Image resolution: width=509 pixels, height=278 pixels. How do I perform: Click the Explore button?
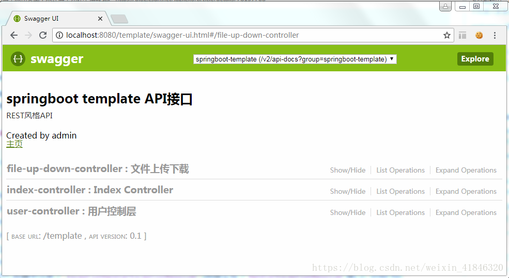(475, 59)
